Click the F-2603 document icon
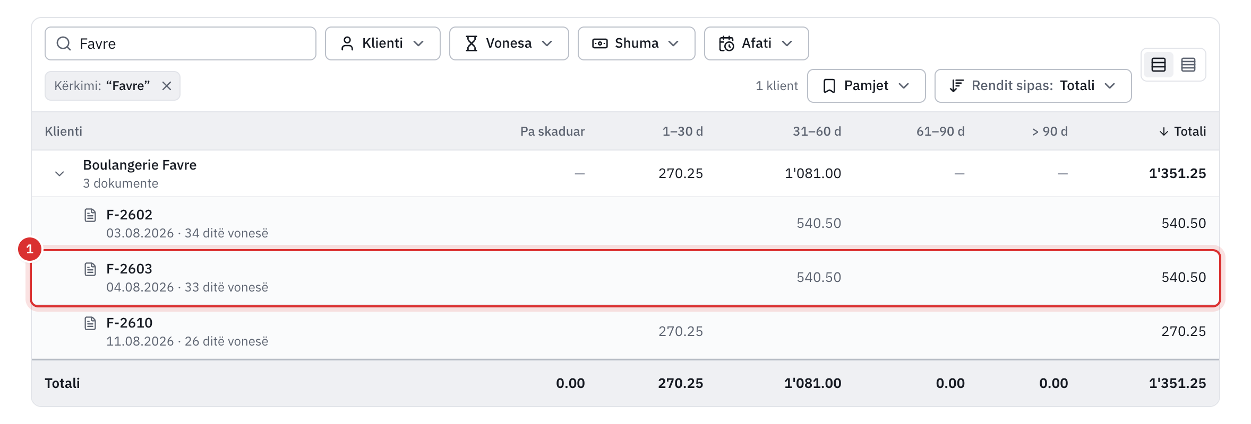The image size is (1251, 424). pyautogui.click(x=90, y=269)
